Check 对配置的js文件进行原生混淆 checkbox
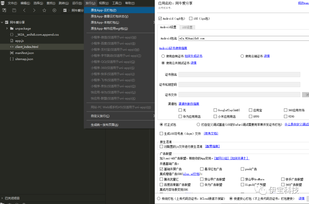 161,147
